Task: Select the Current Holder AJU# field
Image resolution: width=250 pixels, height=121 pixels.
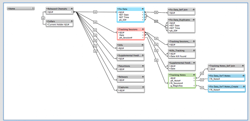Action: coord(60,25)
